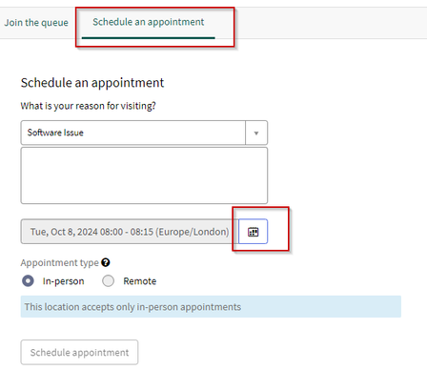
Task: Switch to Join the queue tab
Action: tap(36, 23)
